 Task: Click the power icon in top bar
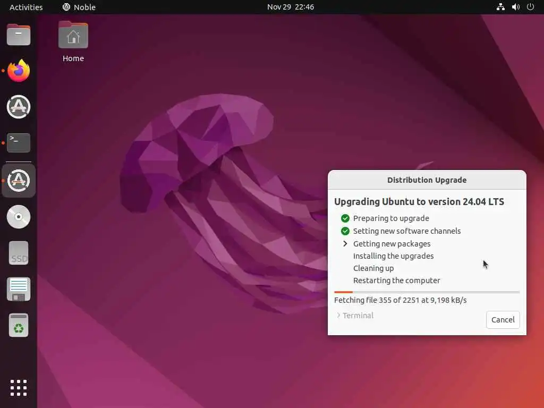531,7
